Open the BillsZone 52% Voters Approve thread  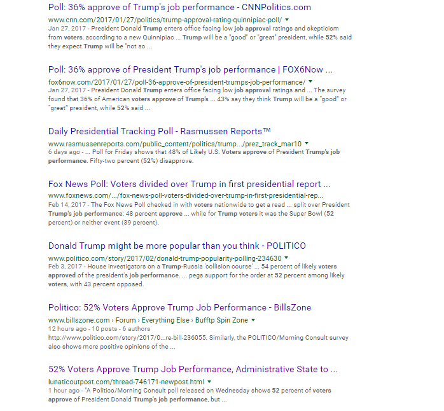[x=179, y=307]
